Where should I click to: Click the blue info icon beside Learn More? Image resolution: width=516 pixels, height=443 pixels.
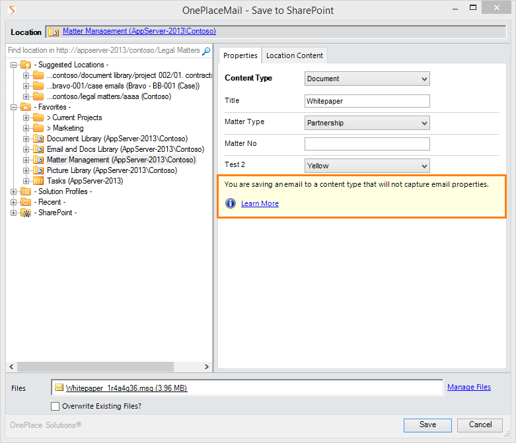pos(231,203)
